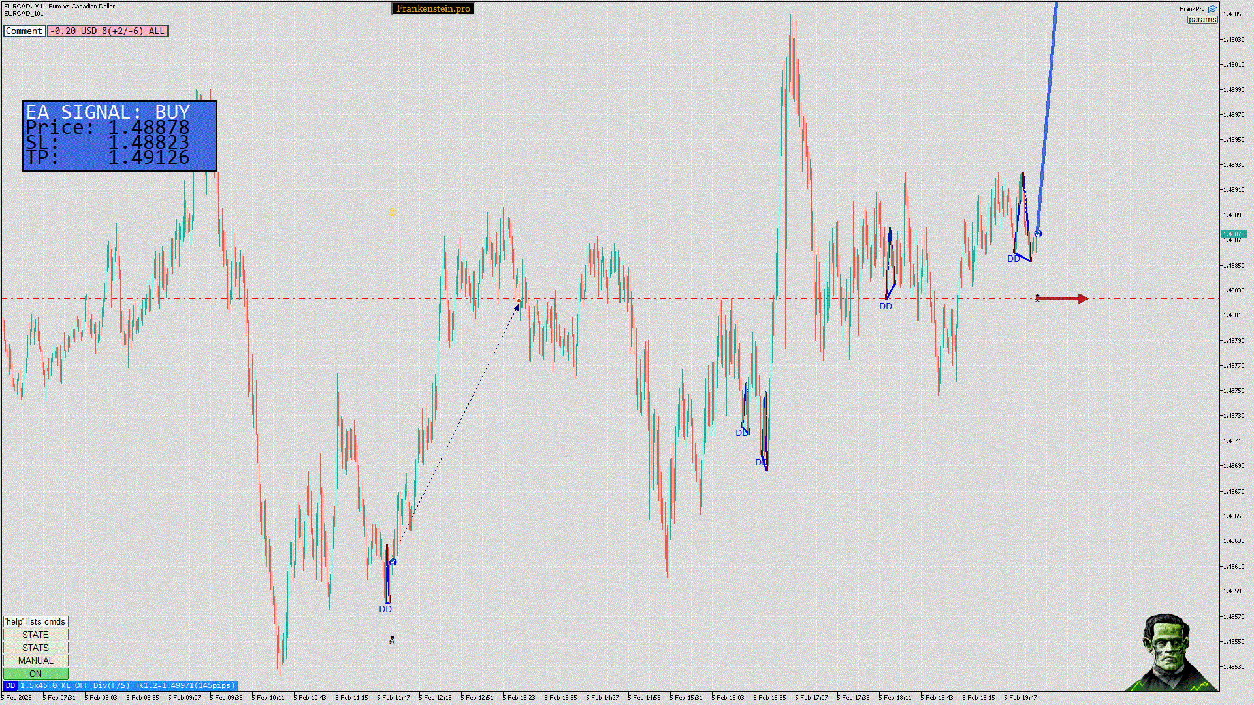Click the skull stop-loss icon below the DD pattern
The image size is (1254, 705).
pyautogui.click(x=392, y=640)
